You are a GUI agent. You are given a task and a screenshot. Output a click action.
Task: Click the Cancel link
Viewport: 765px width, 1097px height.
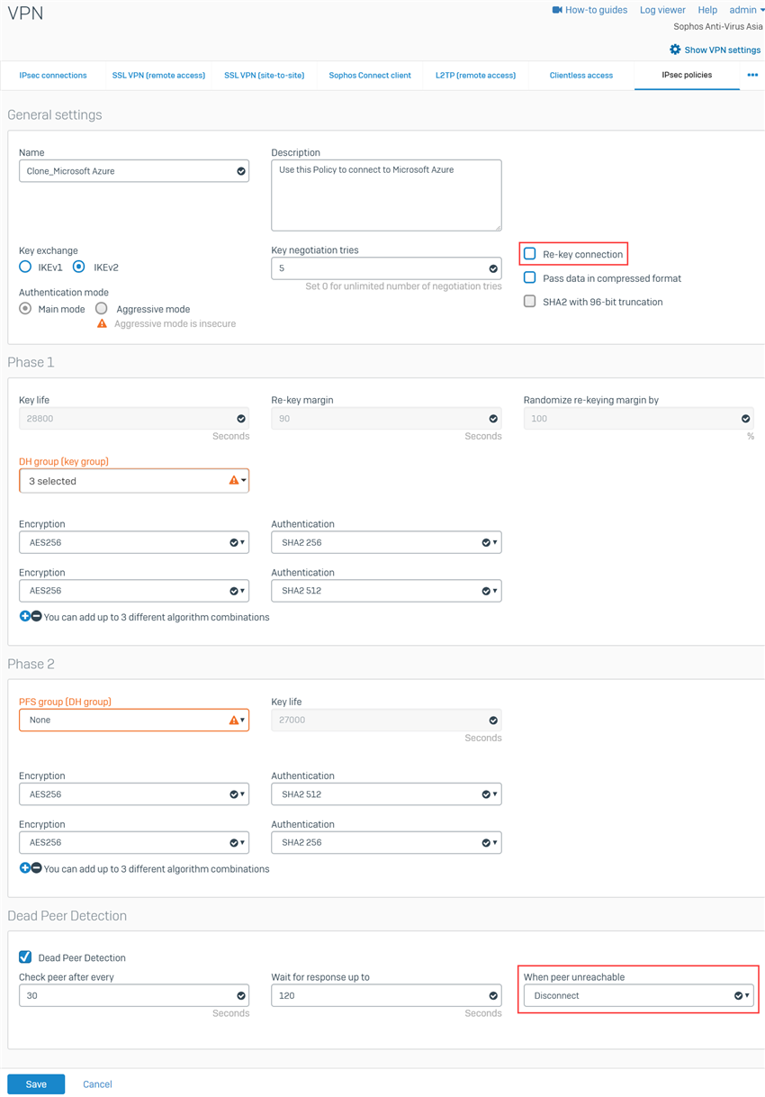point(97,1084)
